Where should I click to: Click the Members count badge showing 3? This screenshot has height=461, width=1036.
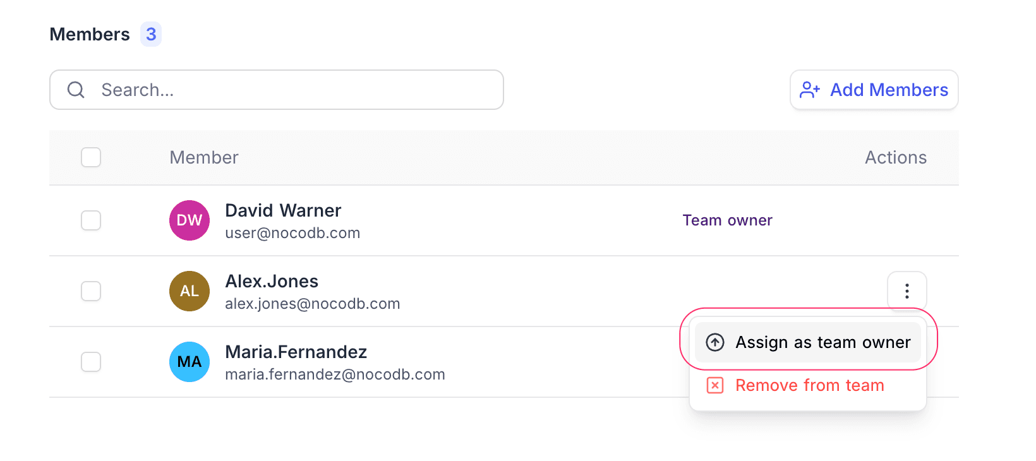point(150,34)
